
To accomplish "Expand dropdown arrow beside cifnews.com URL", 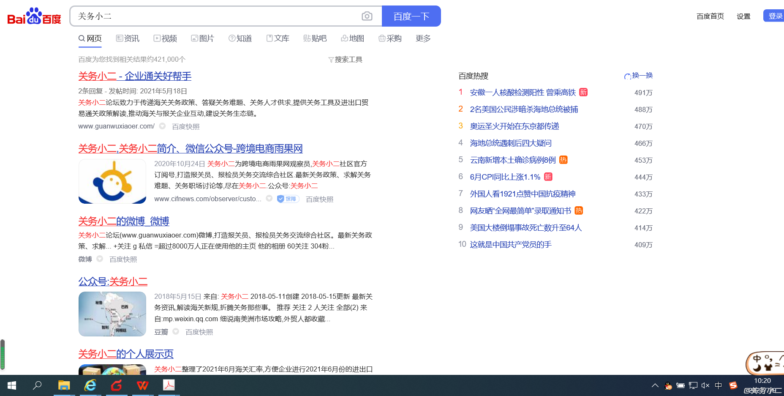I will [x=269, y=199].
